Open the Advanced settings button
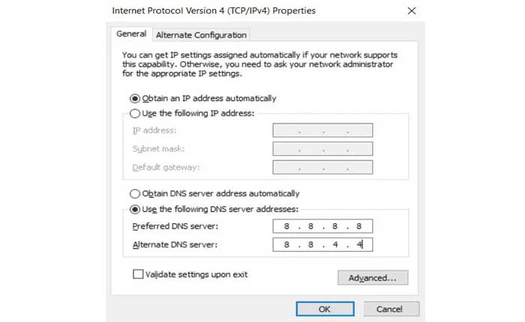 click(373, 278)
